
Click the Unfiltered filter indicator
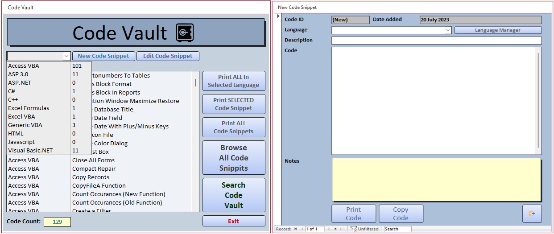365,229
